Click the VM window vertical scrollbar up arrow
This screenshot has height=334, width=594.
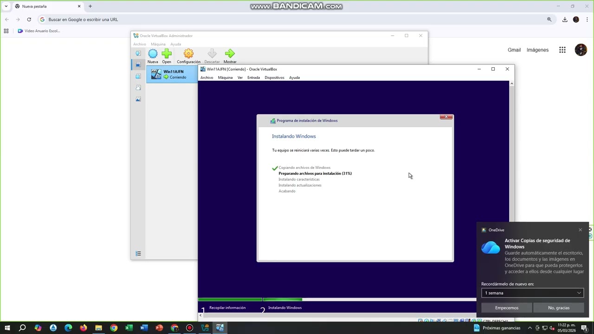511,83
